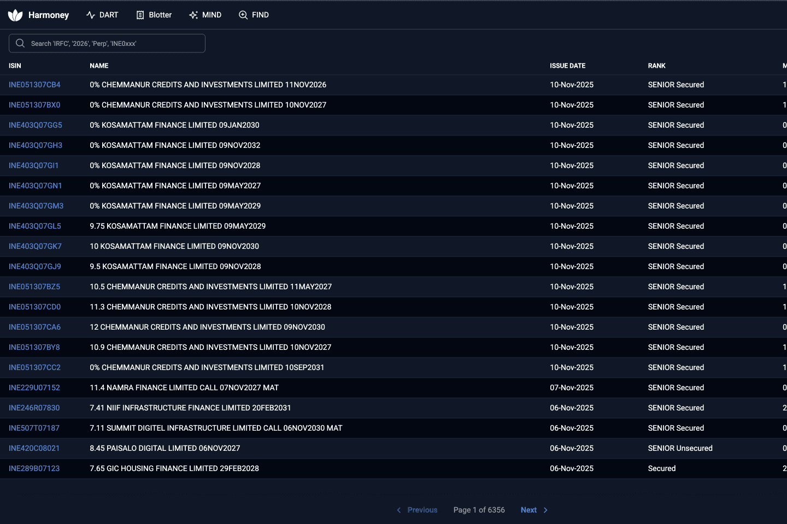The width and height of the screenshot is (787, 524).
Task: Click the Next page chevron icon
Action: (545, 510)
